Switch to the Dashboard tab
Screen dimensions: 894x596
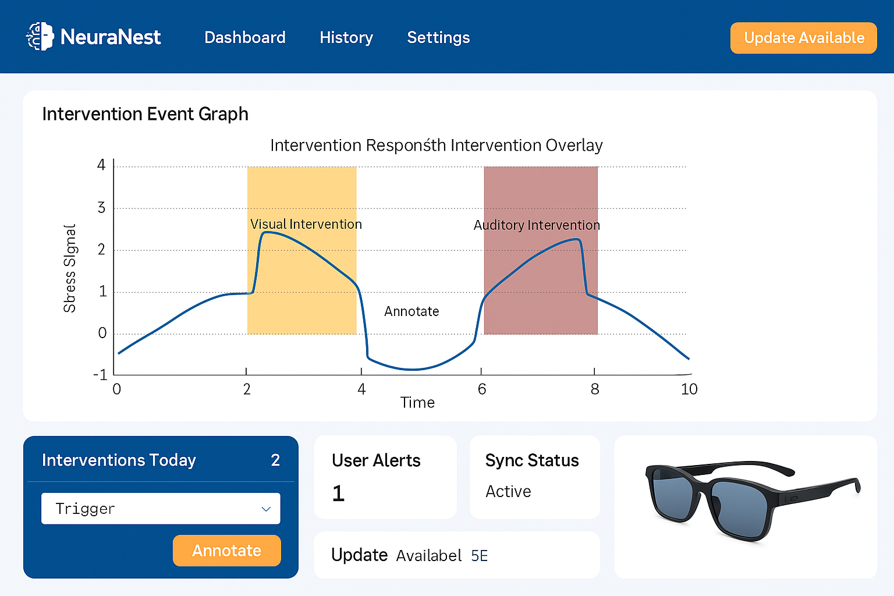click(245, 37)
